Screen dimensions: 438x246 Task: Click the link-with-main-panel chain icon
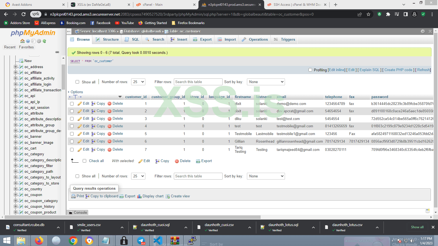point(57,52)
